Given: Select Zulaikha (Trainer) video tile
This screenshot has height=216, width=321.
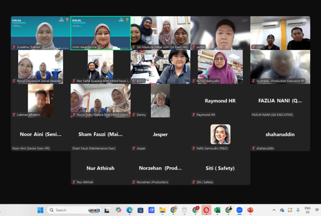Looking at the screenshot, I should click(41, 33).
